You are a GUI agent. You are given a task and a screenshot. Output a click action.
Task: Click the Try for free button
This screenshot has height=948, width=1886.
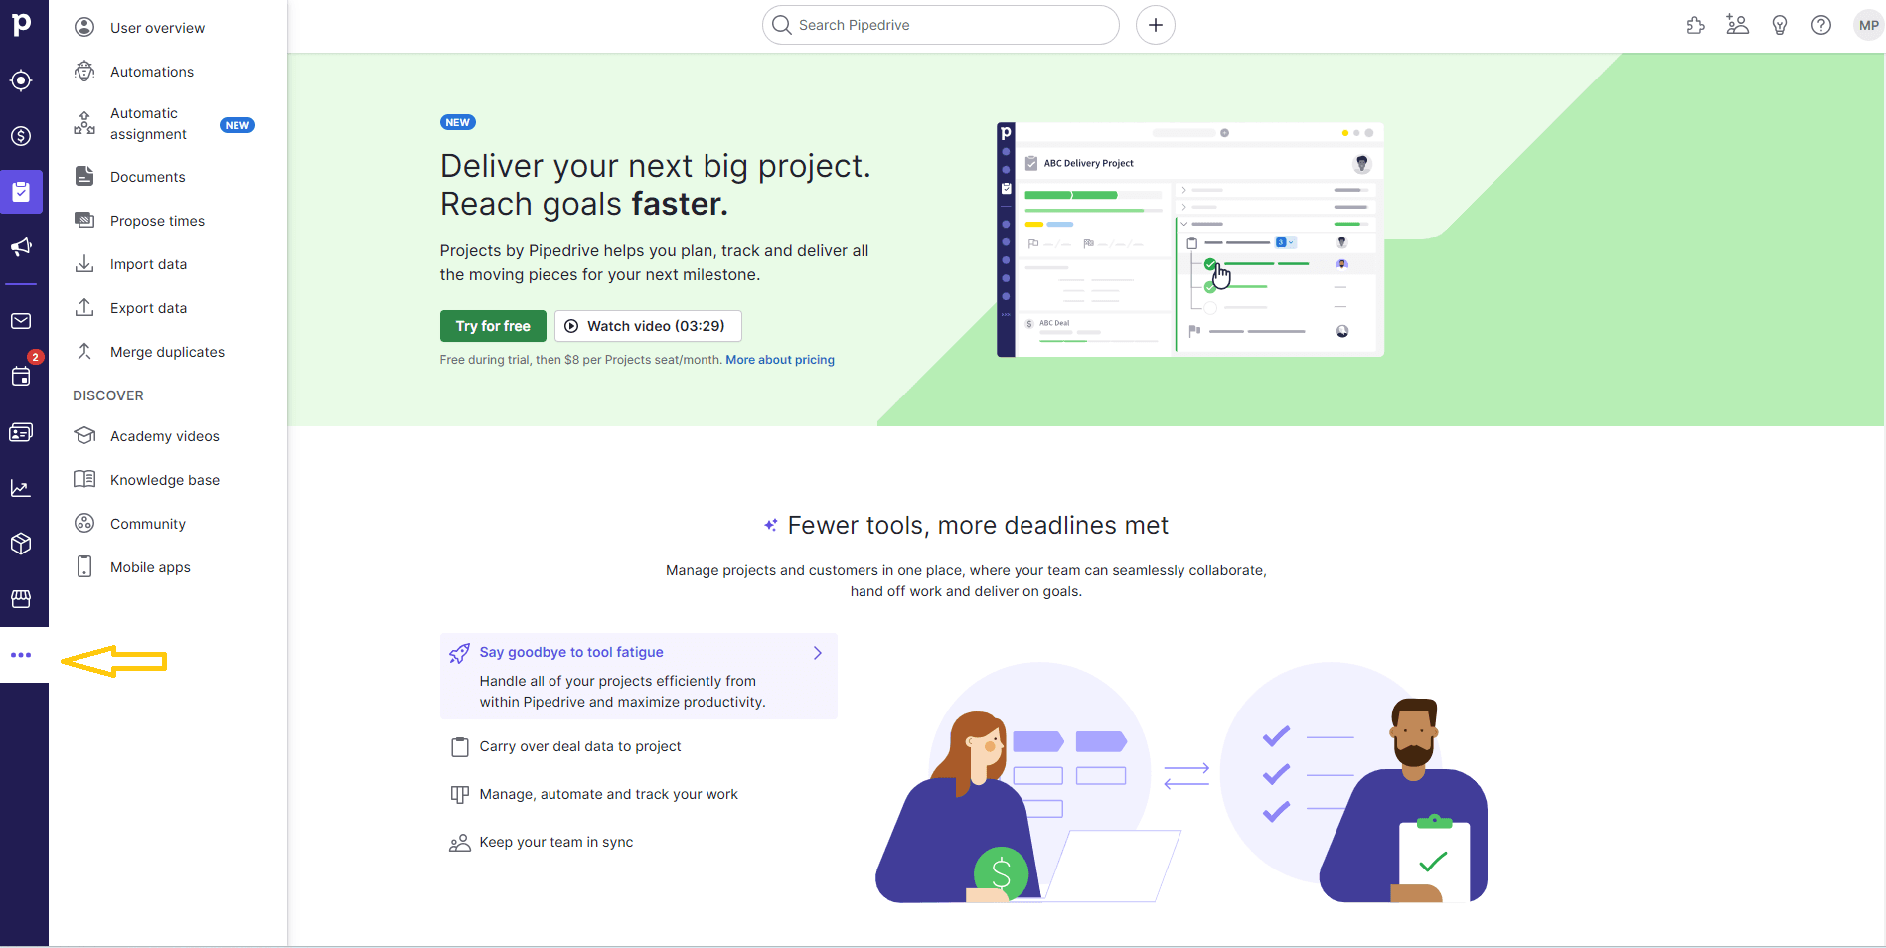[493, 326]
